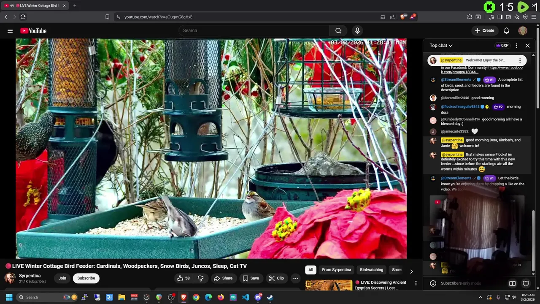Open the Brave VPN shield icon
540x304 pixels.
tap(525, 17)
